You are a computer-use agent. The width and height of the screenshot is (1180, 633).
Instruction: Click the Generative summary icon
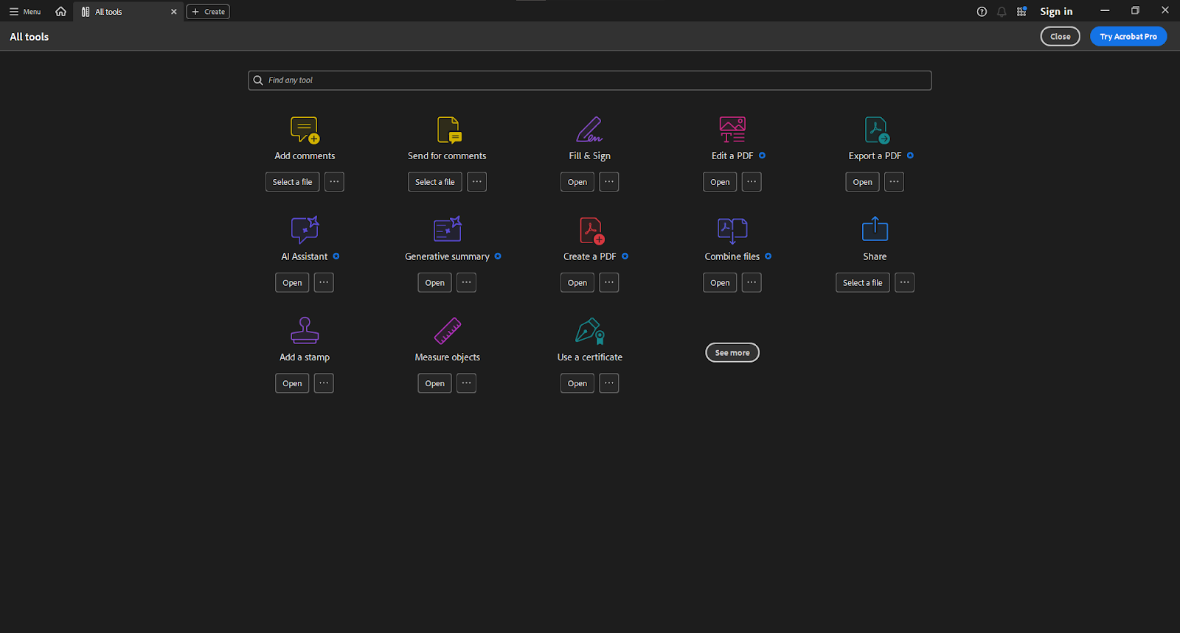click(448, 230)
